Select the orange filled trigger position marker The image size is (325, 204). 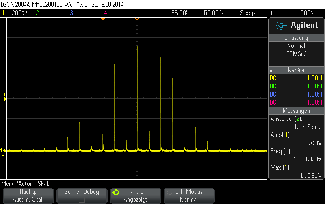coord(103,19)
